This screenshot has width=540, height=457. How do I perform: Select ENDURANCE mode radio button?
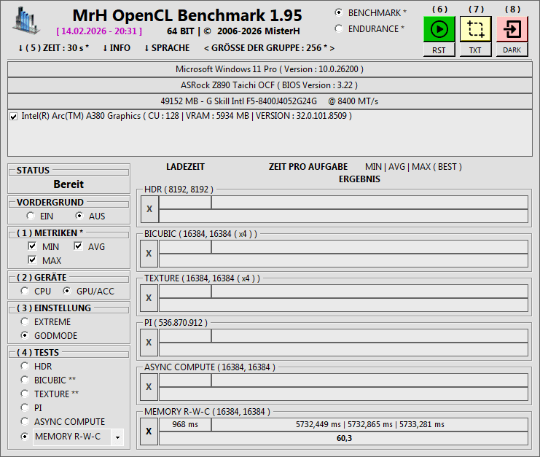click(339, 28)
